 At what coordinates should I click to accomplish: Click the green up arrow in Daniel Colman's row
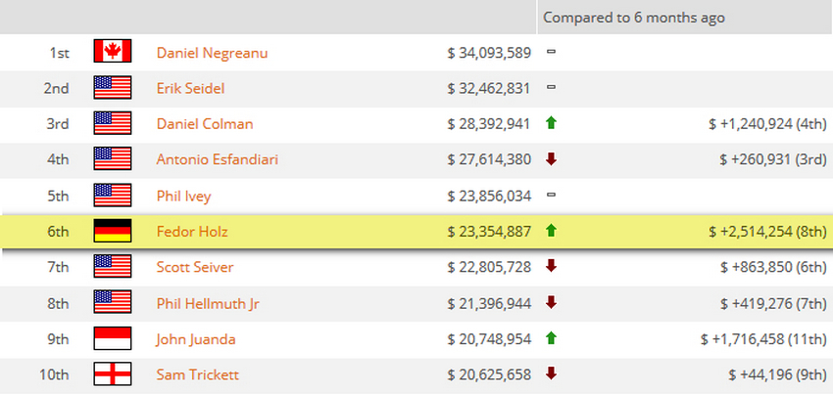tap(551, 123)
